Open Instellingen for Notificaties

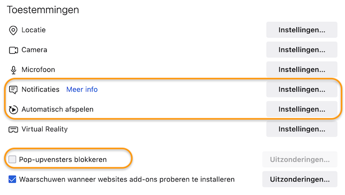coord(302,89)
